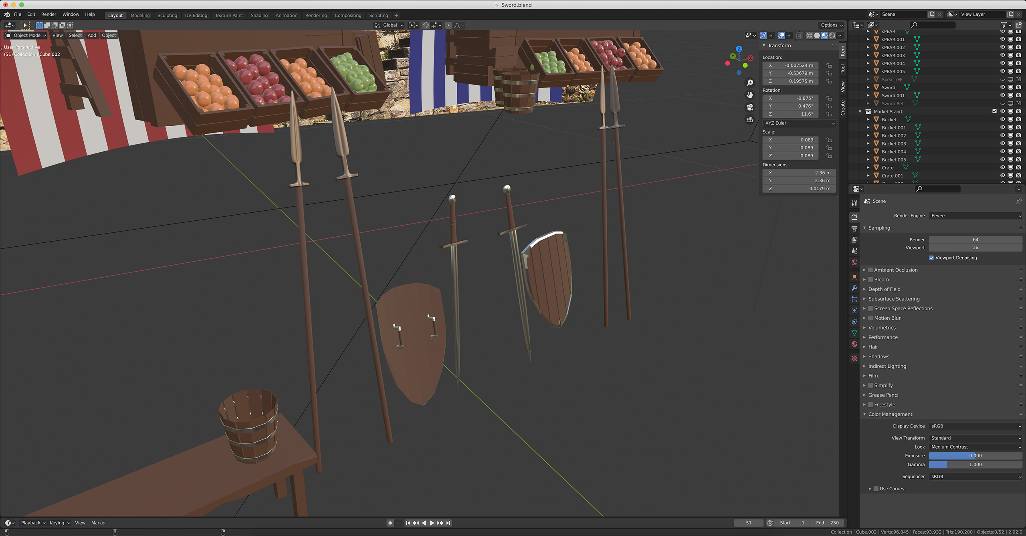Open the World properties tab icon
Viewport: 1026px width, 536px height.
(x=854, y=262)
